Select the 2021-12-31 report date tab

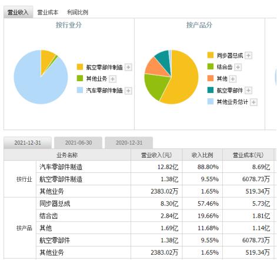28,142
